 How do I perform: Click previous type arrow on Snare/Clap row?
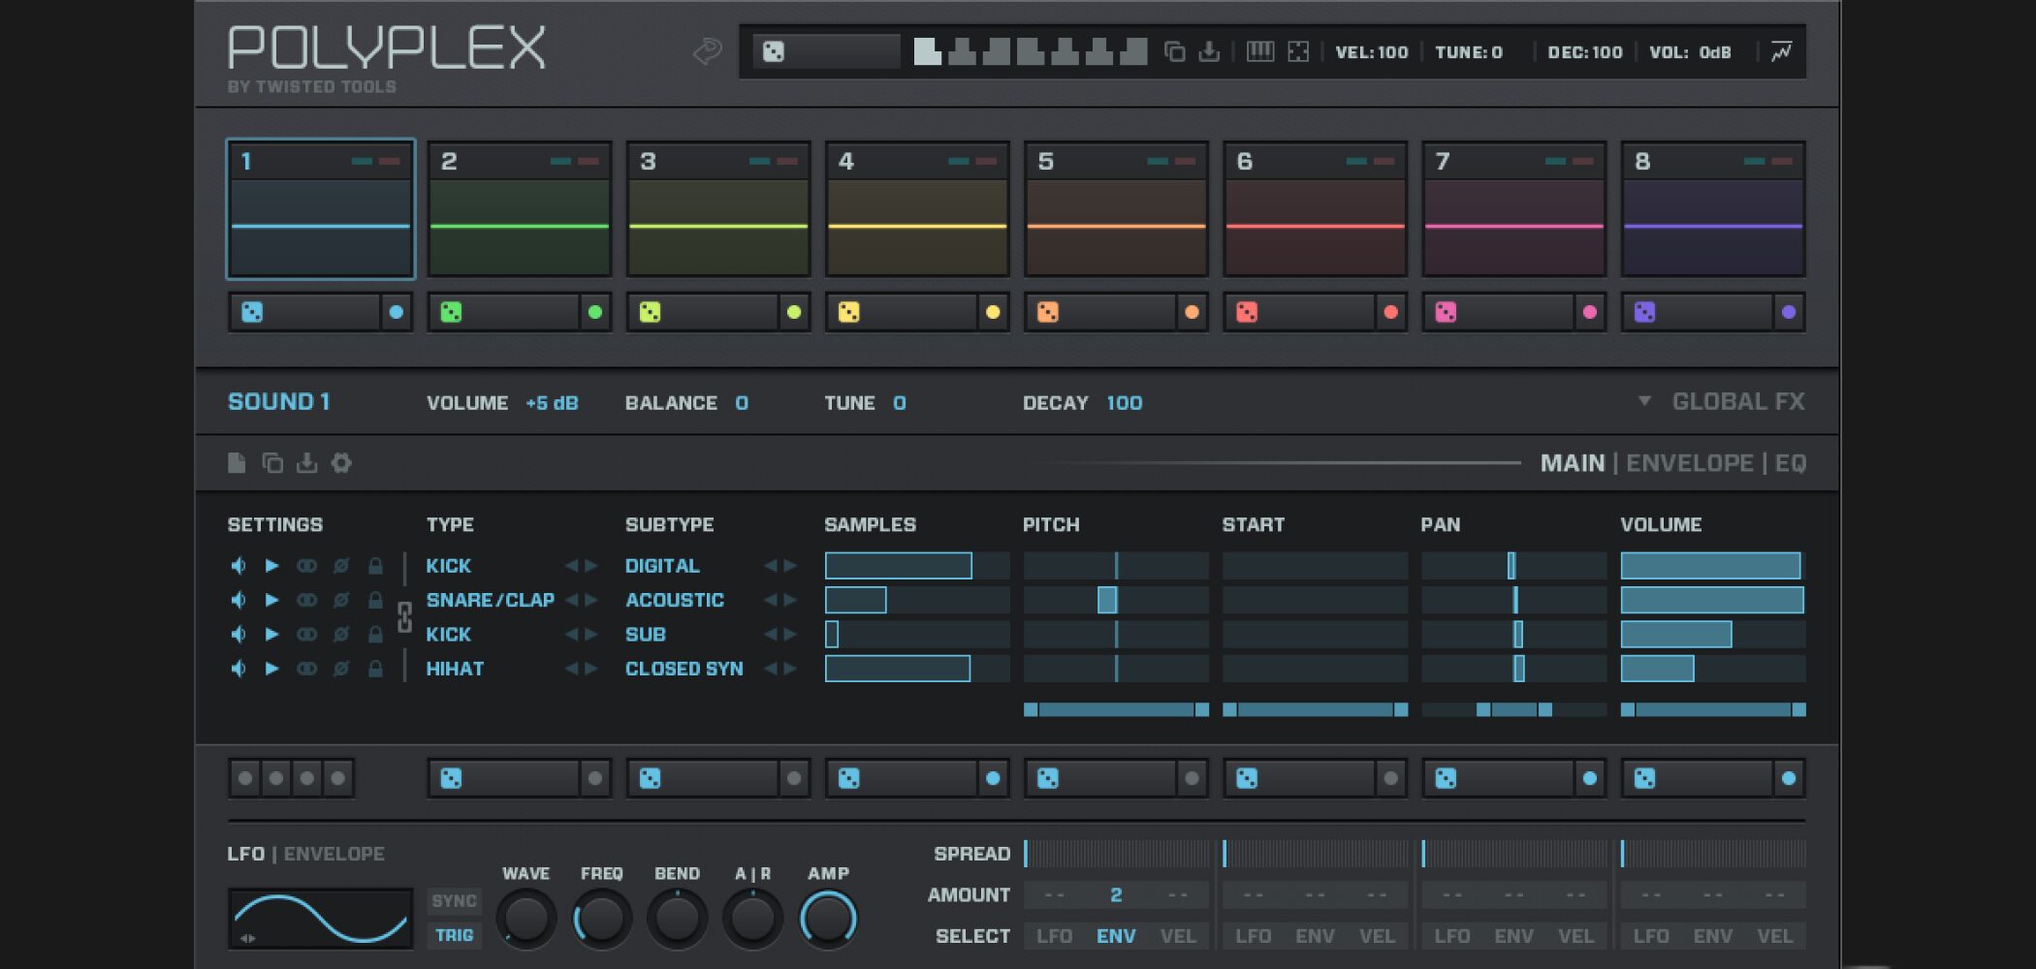[x=571, y=600]
